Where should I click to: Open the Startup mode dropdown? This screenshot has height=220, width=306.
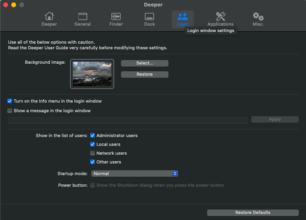click(x=134, y=174)
